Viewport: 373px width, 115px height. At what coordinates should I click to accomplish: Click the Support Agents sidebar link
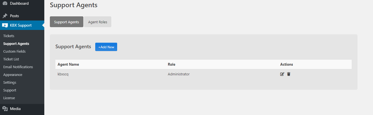(x=16, y=44)
